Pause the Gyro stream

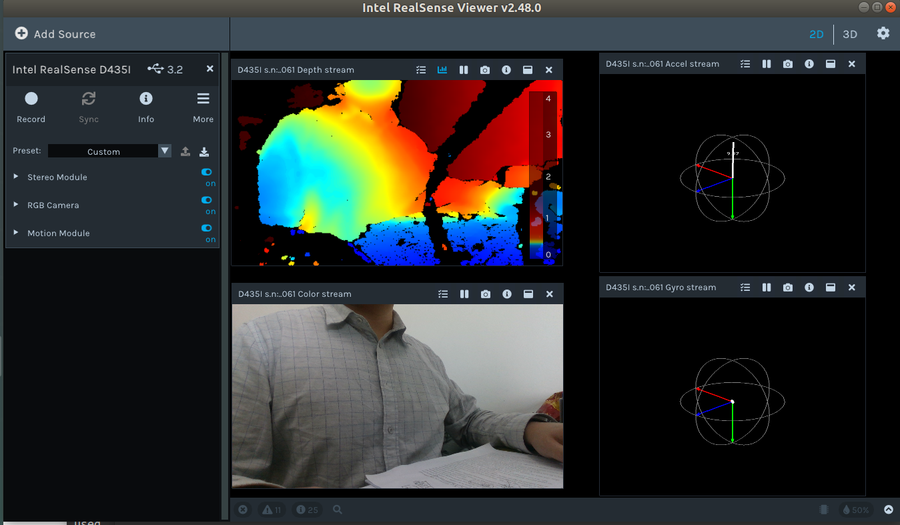tap(767, 287)
